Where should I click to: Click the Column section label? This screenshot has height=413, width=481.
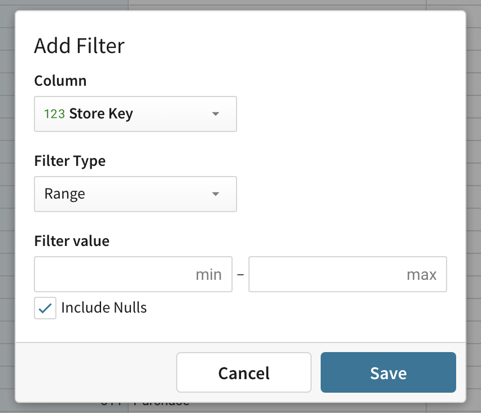[x=60, y=81]
